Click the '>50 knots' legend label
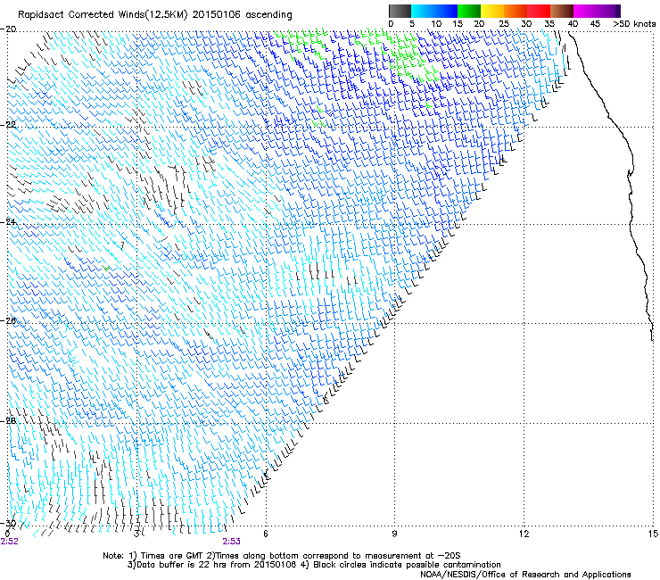Screen dimensions: 660x580 pos(634,23)
